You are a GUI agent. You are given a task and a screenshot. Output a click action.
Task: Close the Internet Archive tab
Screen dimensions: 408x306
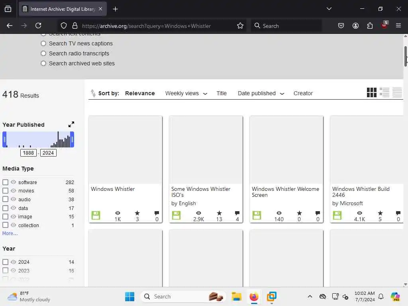pyautogui.click(x=100, y=9)
